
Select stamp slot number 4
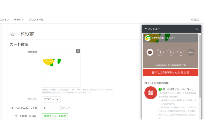tap(181, 52)
